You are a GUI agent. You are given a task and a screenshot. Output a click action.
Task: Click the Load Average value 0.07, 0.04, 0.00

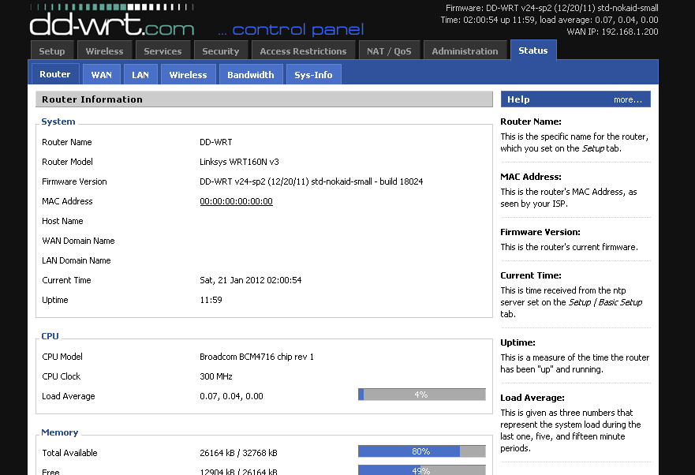(x=231, y=396)
